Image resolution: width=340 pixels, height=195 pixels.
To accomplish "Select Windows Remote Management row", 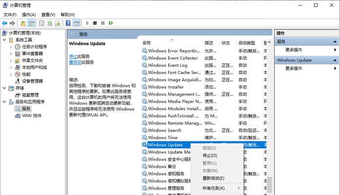I will (x=204, y=123).
